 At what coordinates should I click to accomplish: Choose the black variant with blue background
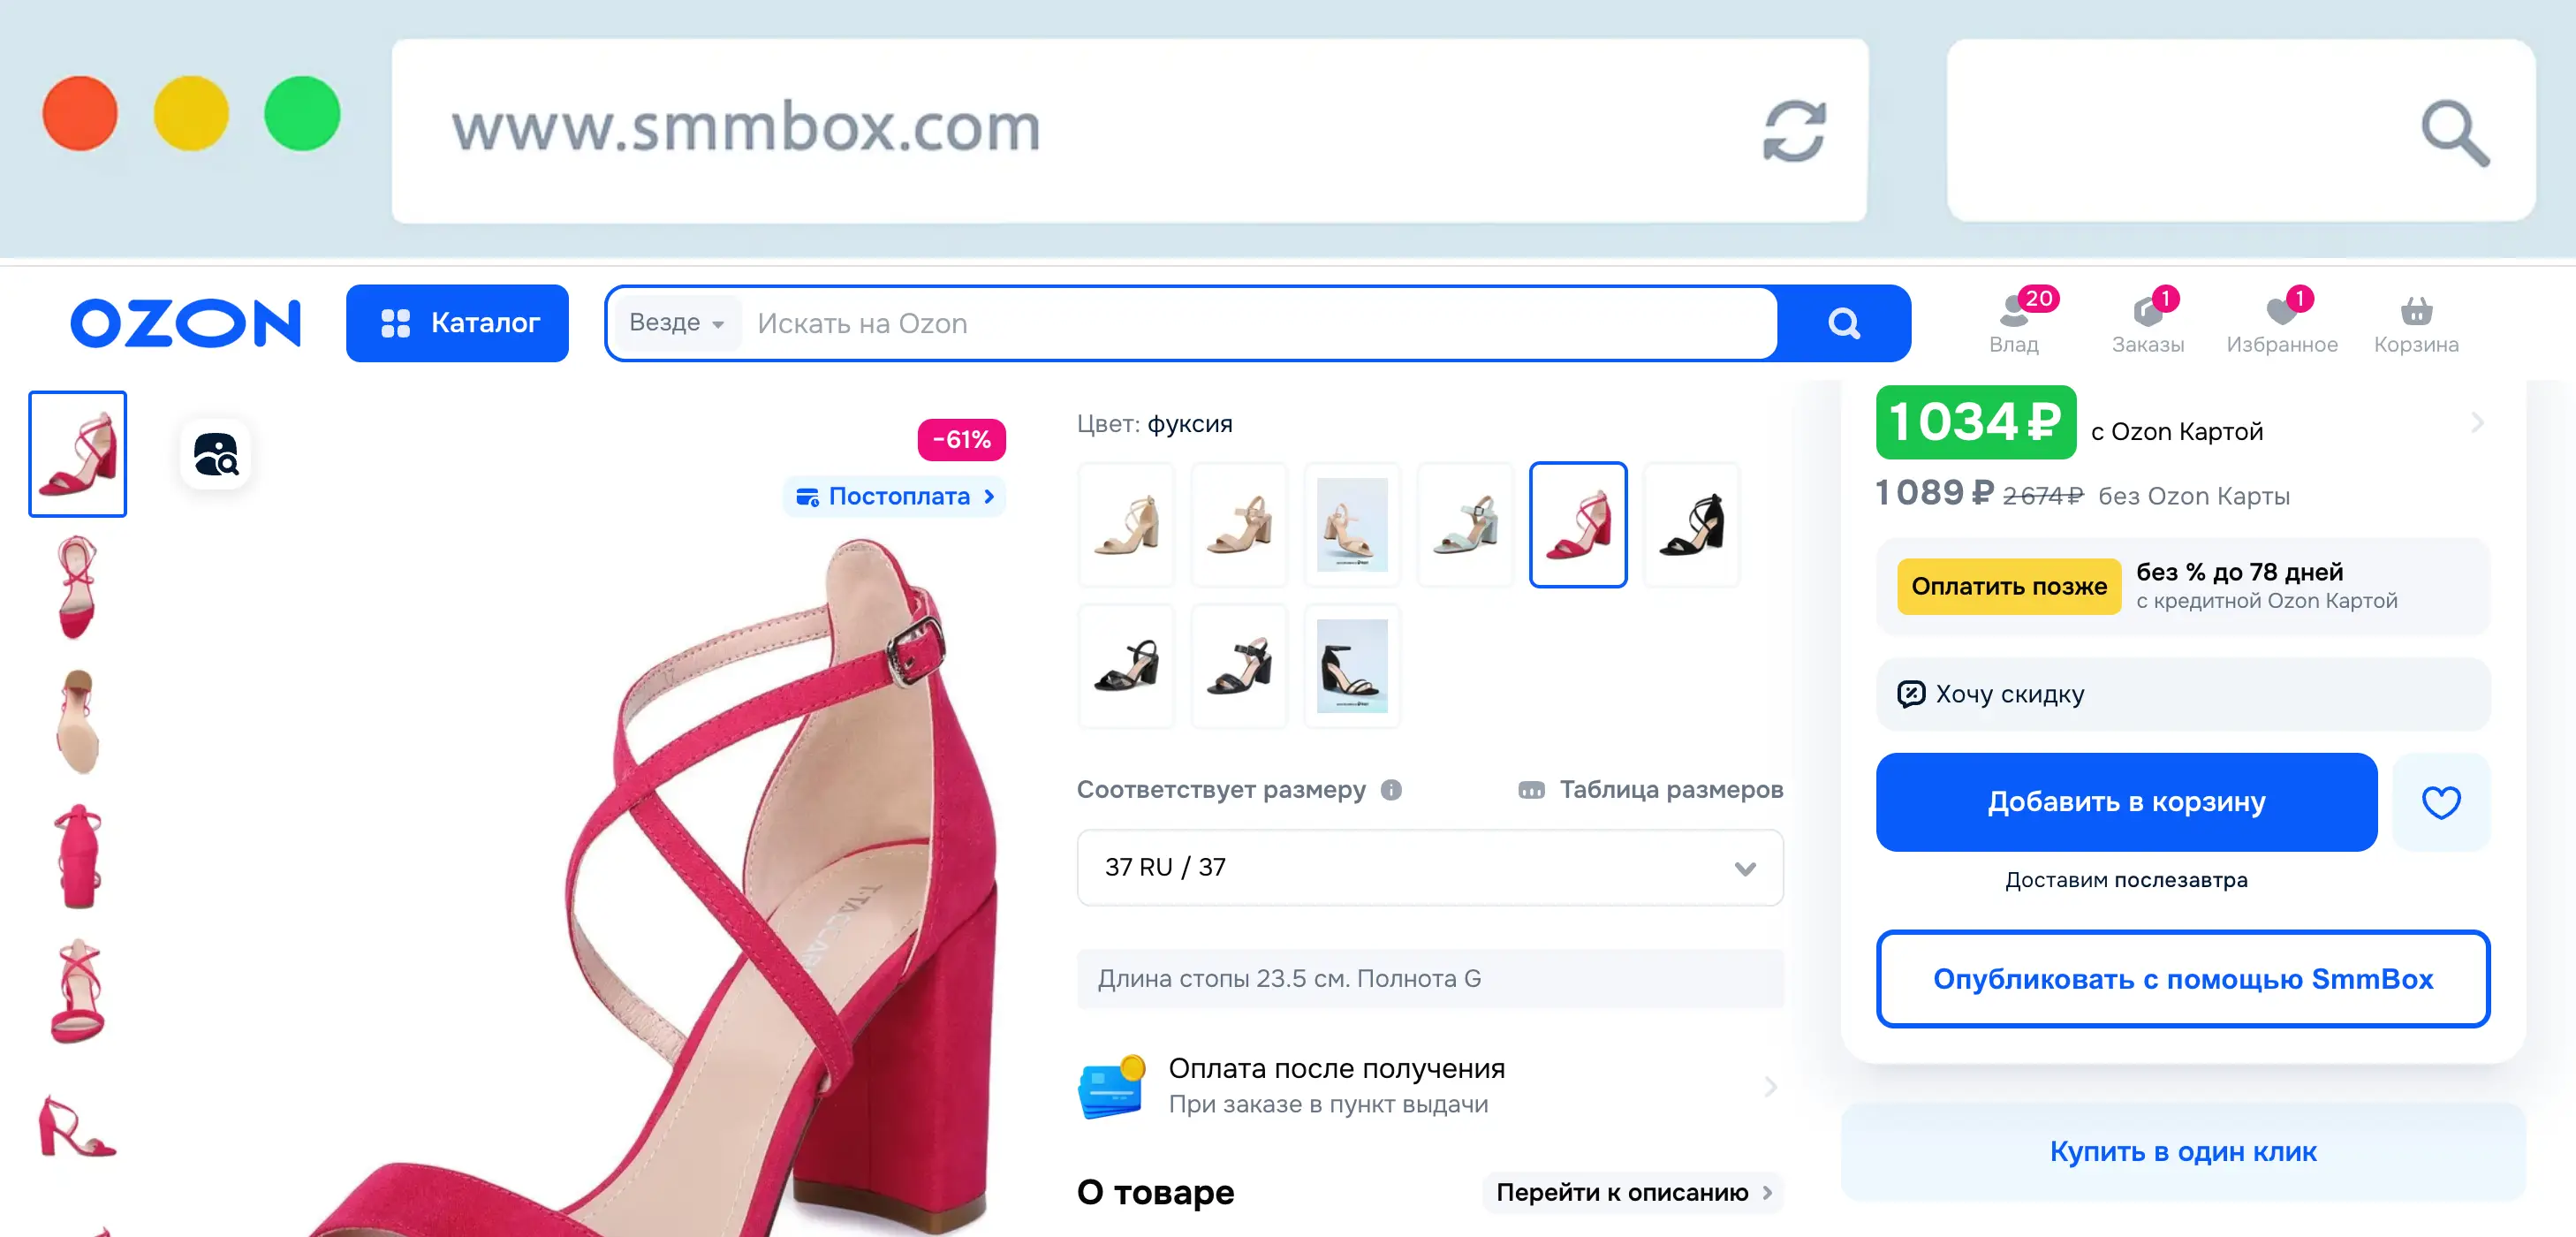(1352, 665)
